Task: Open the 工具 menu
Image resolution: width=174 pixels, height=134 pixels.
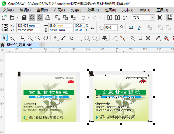Action: point(162,10)
